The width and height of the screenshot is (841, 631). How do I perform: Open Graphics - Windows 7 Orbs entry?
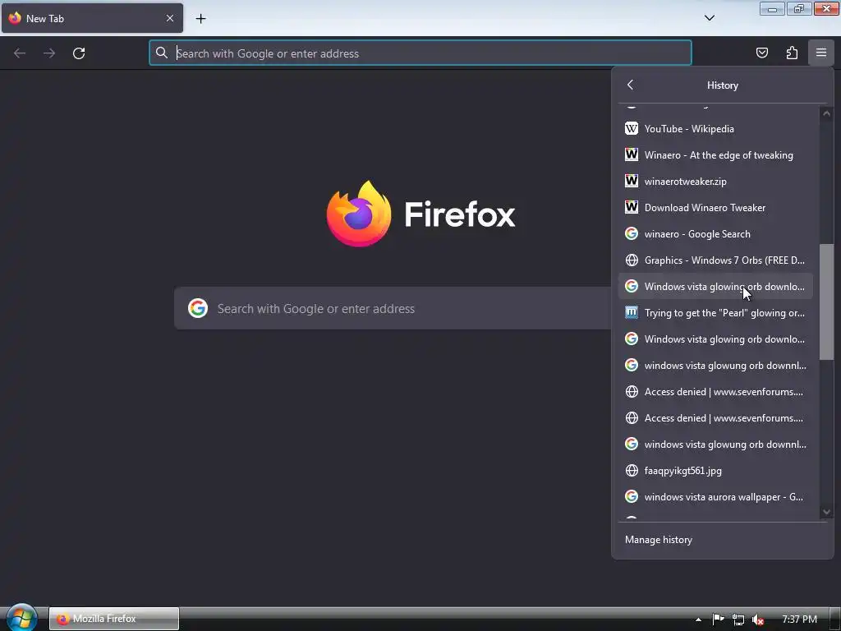715,260
